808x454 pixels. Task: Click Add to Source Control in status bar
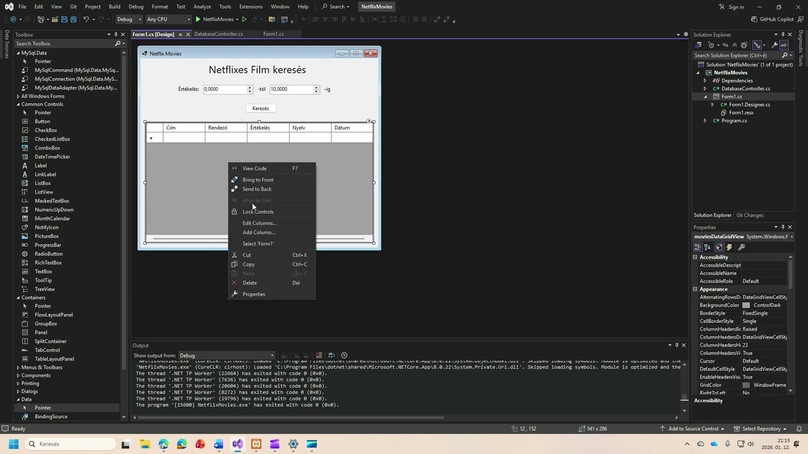692,429
